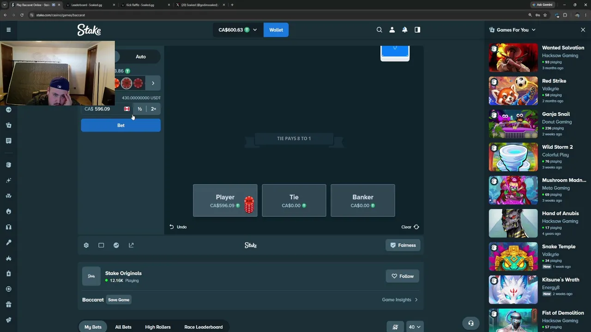Open the Stake hamburger menu
This screenshot has height=332, width=591.
pos(8,30)
